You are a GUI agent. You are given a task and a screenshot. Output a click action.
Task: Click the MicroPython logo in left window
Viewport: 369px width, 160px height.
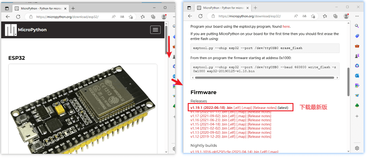coord(26,30)
